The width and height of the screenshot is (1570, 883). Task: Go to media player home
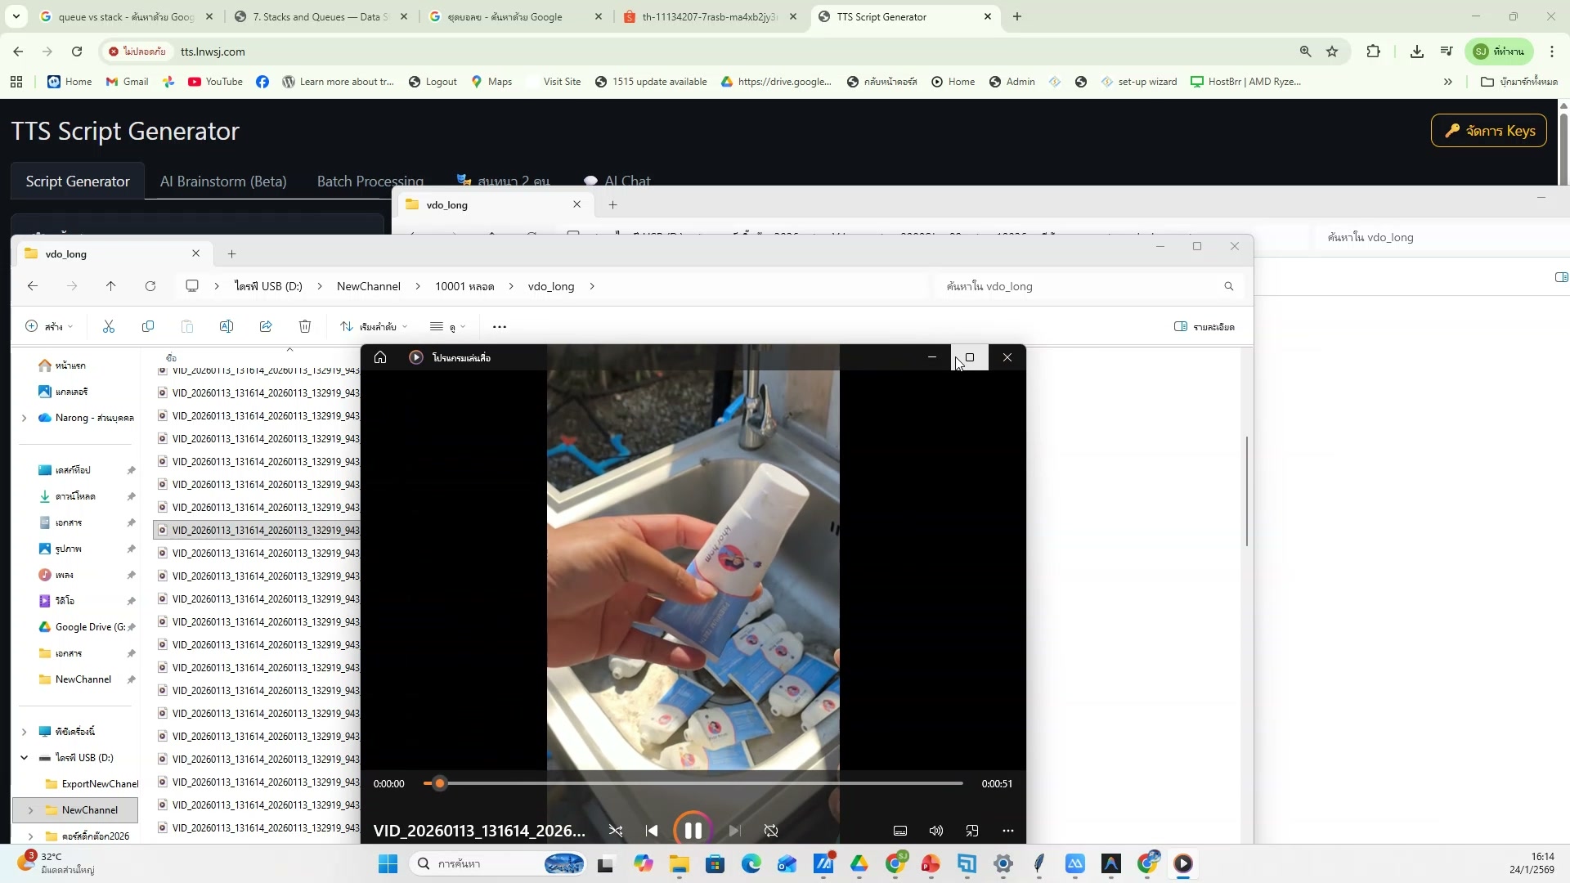click(x=380, y=357)
